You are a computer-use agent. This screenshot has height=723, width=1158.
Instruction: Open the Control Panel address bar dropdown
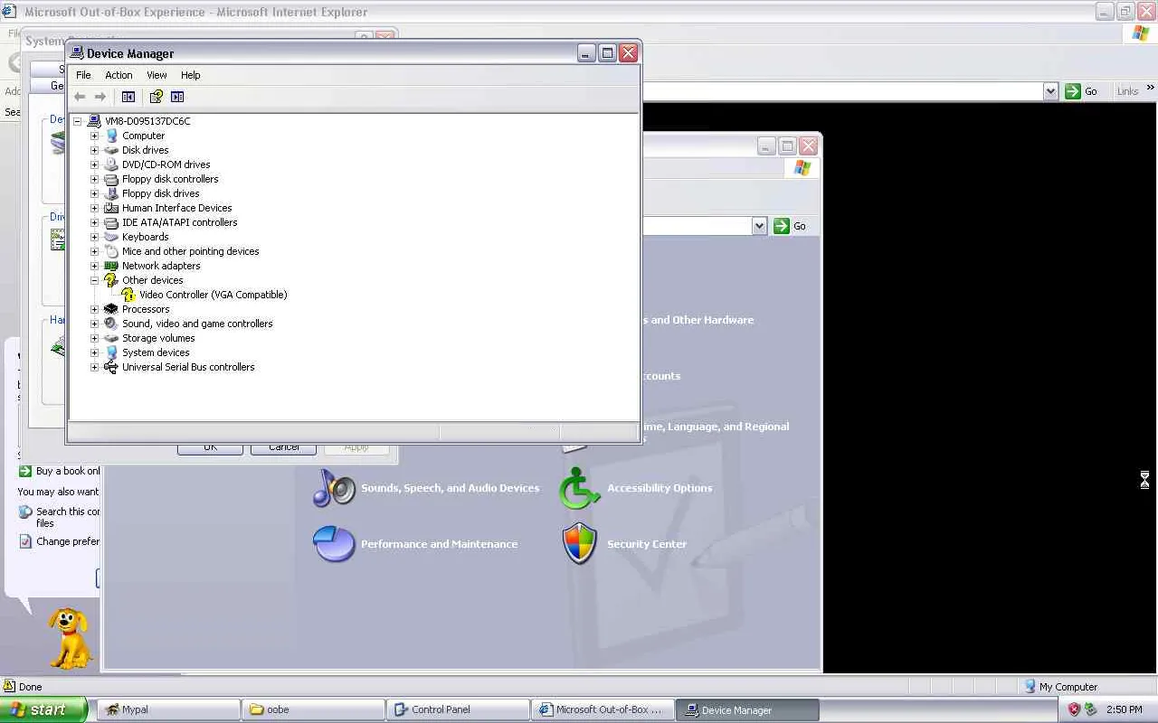click(x=759, y=226)
